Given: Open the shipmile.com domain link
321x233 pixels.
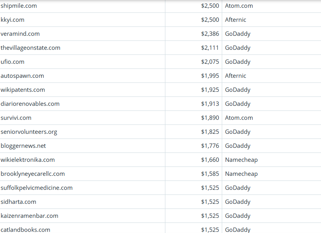Looking at the screenshot, I should [19, 6].
